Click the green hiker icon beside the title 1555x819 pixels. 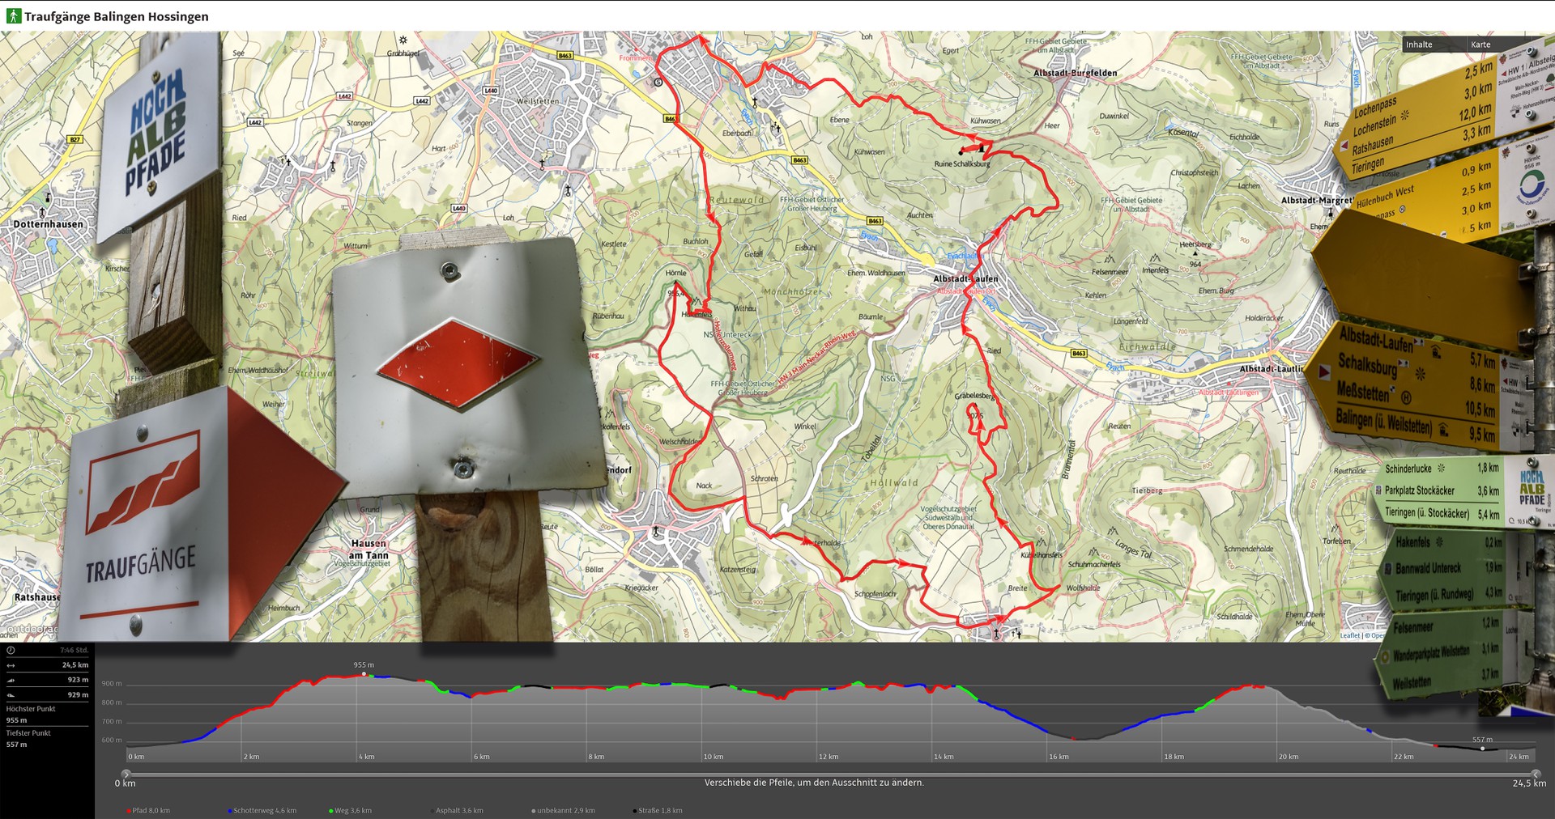point(13,16)
